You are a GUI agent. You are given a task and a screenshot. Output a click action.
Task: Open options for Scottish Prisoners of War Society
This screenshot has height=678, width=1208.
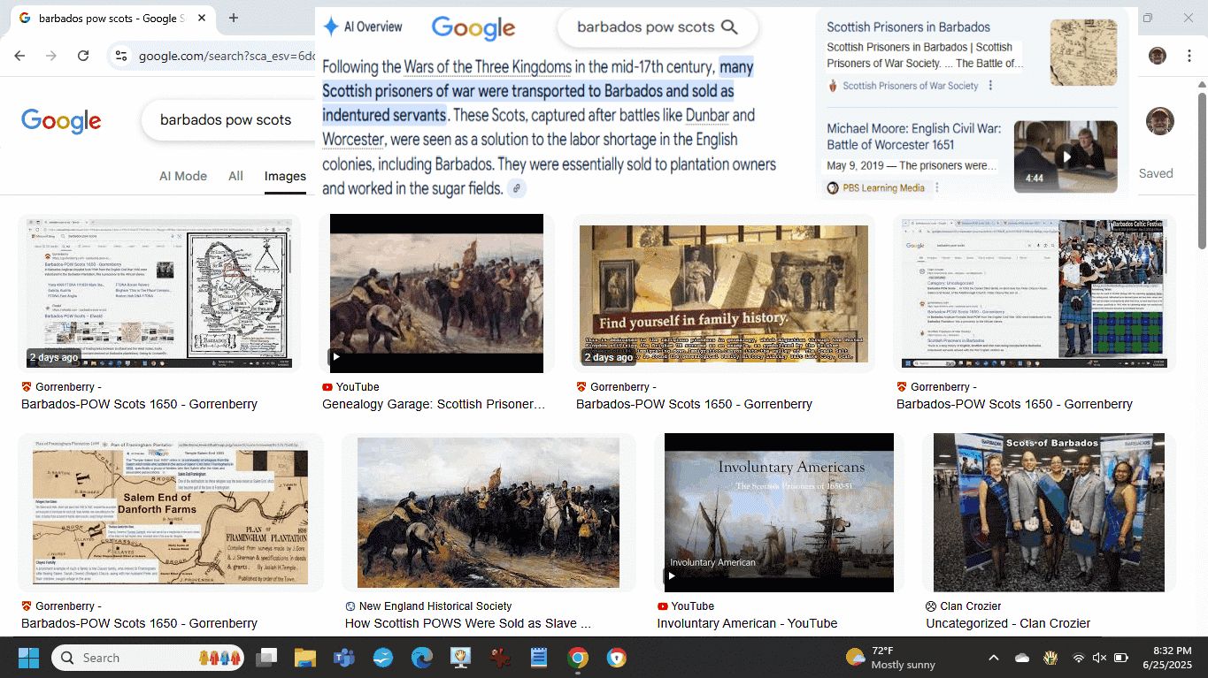[990, 86]
